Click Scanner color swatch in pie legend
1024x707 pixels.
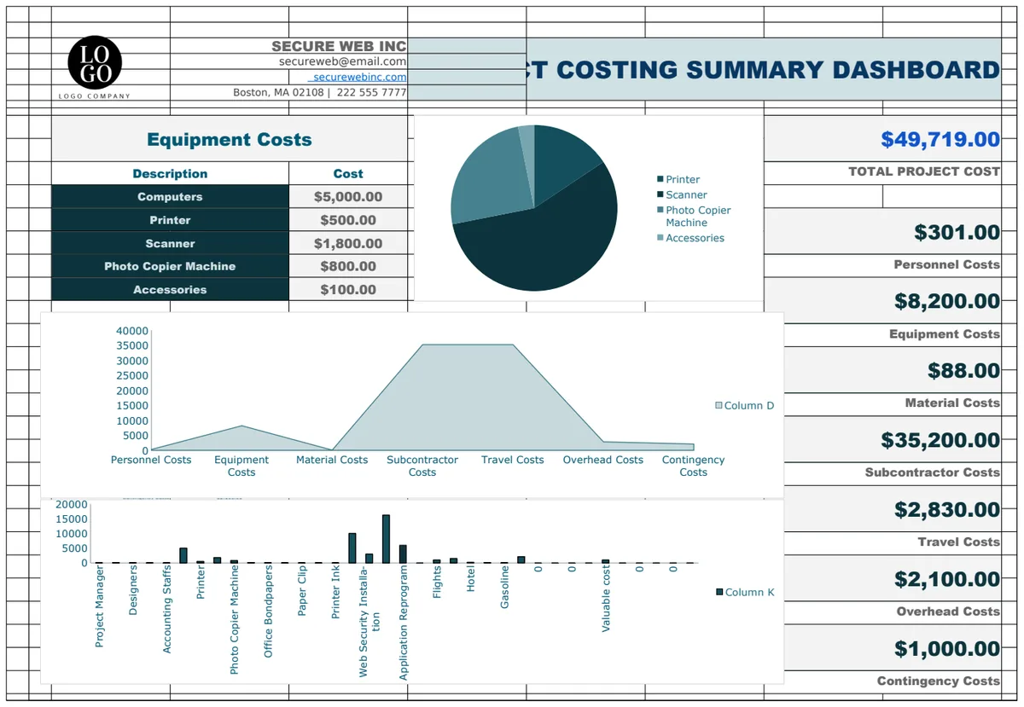click(660, 194)
